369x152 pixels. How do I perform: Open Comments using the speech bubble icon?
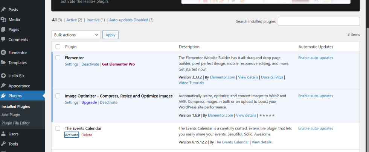point(3,39)
